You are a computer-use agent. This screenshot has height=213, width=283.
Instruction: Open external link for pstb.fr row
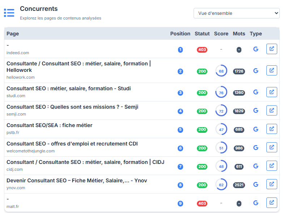tap(272, 129)
